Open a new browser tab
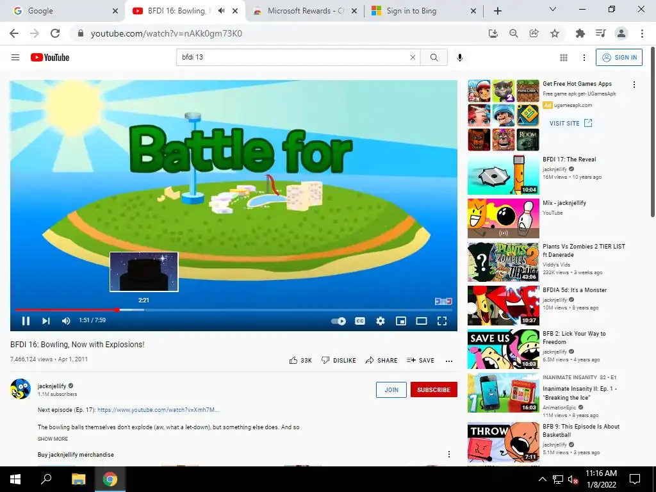The height and width of the screenshot is (492, 656). pyautogui.click(x=497, y=11)
